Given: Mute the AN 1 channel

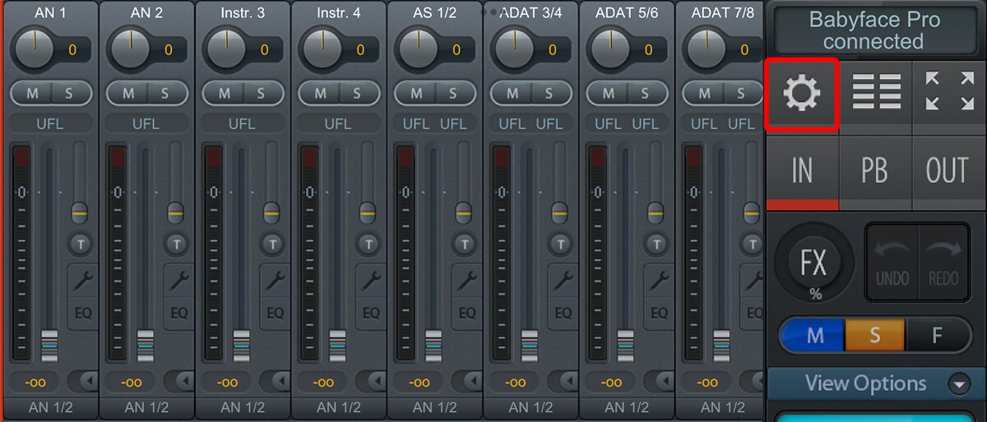Looking at the screenshot, I should pos(33,93).
